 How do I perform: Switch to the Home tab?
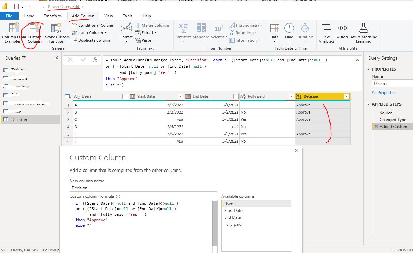(29, 16)
